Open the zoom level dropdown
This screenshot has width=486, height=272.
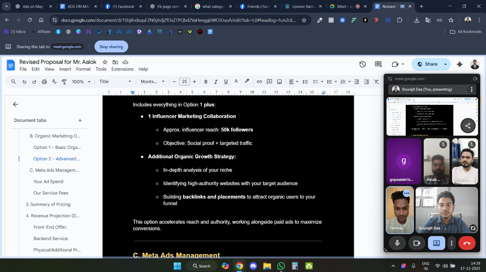(81, 81)
